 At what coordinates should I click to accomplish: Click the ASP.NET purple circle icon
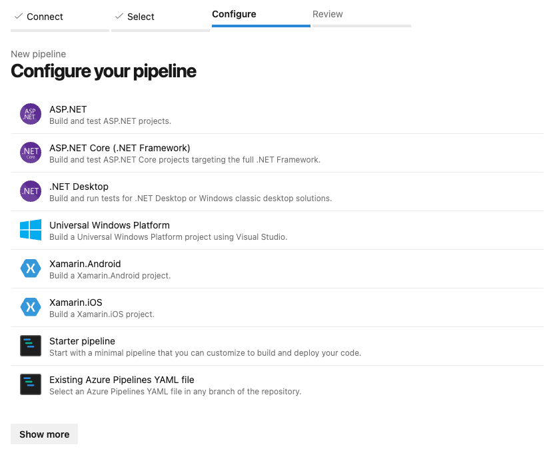click(30, 114)
